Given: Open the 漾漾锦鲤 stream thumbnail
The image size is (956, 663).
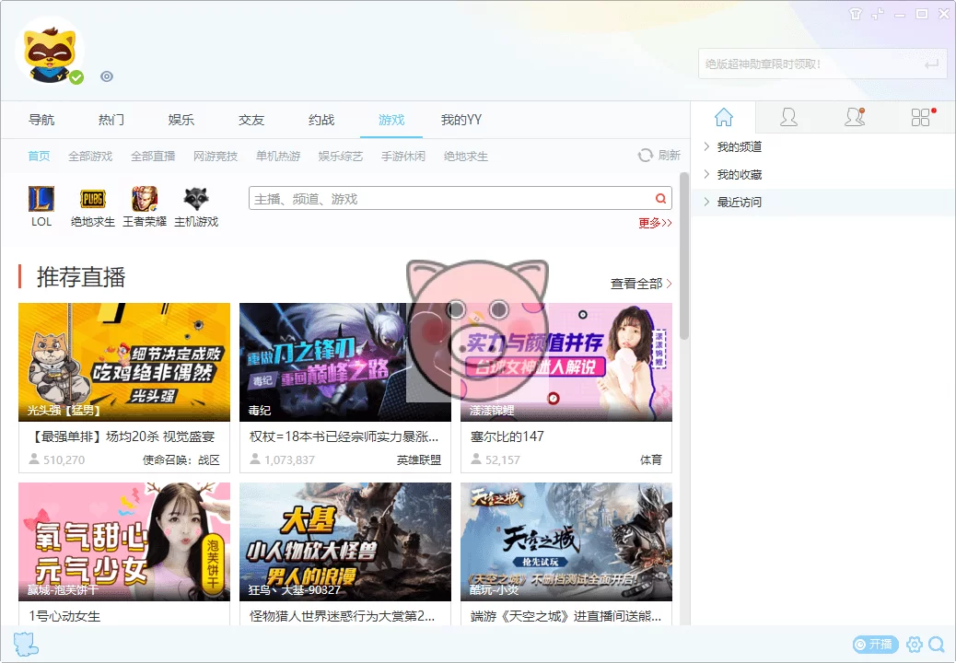Looking at the screenshot, I should 566,362.
